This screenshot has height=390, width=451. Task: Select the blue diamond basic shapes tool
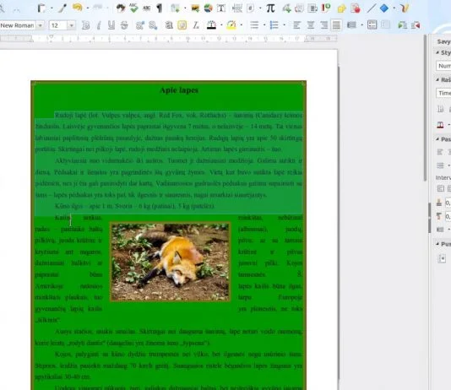[x=384, y=8]
